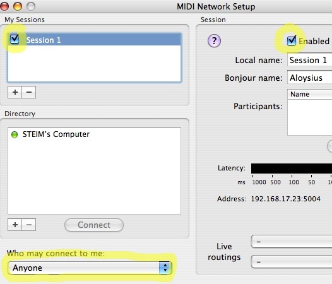332x284 pixels.
Task: Click the black Latency meter bar
Action: coord(292,169)
